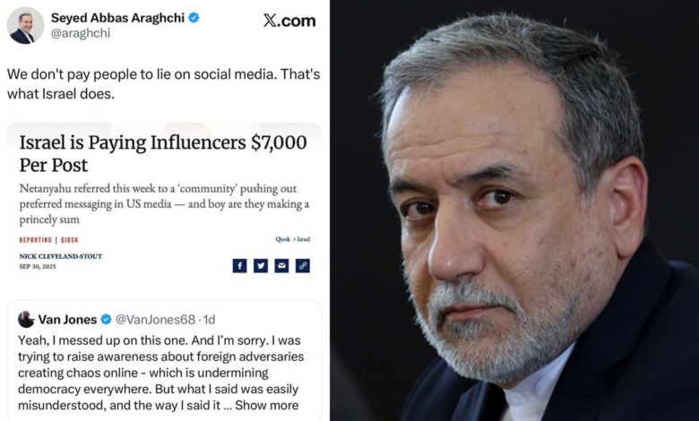Click the Facebook share icon
699x421 pixels.
click(x=239, y=265)
